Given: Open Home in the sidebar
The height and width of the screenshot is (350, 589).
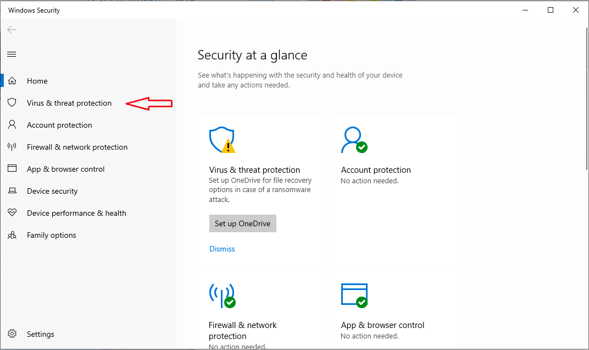Looking at the screenshot, I should [x=37, y=81].
